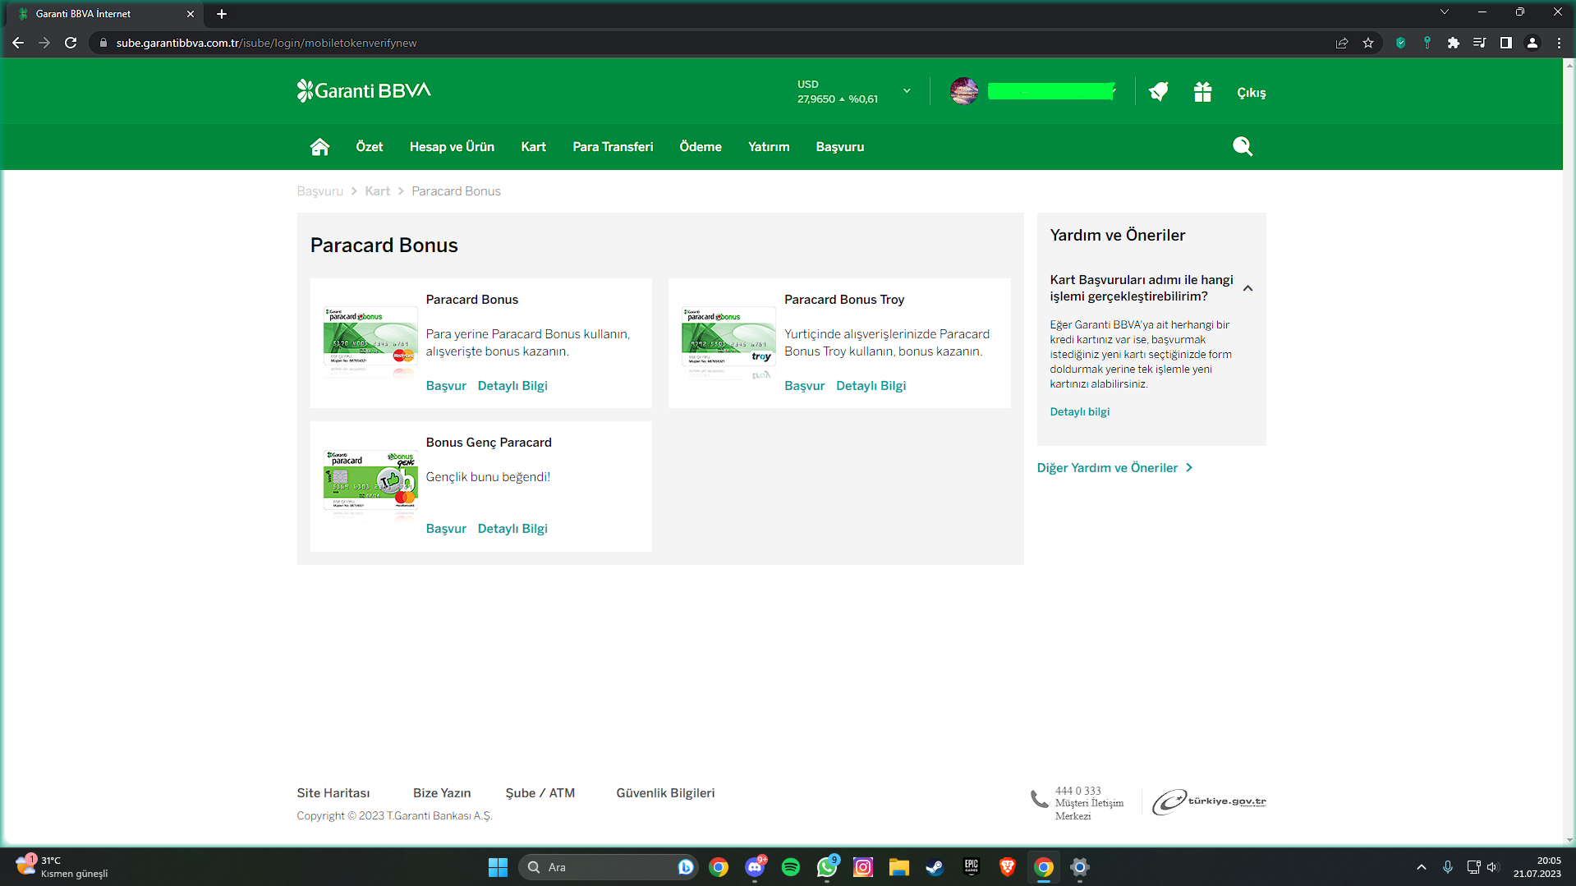Image resolution: width=1576 pixels, height=886 pixels.
Task: Click the profile avatar picture
Action: (964, 91)
